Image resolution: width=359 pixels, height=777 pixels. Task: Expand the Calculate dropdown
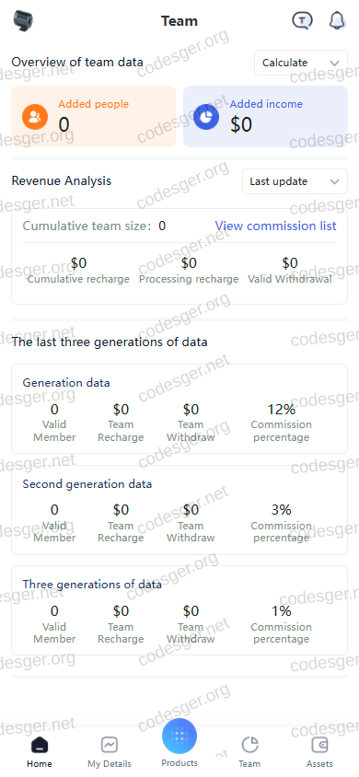[x=301, y=63]
